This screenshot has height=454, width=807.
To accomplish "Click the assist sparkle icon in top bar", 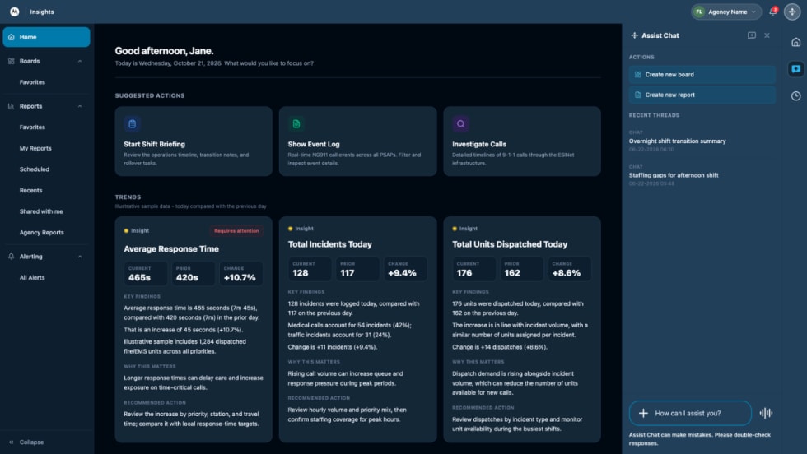I will coord(792,12).
